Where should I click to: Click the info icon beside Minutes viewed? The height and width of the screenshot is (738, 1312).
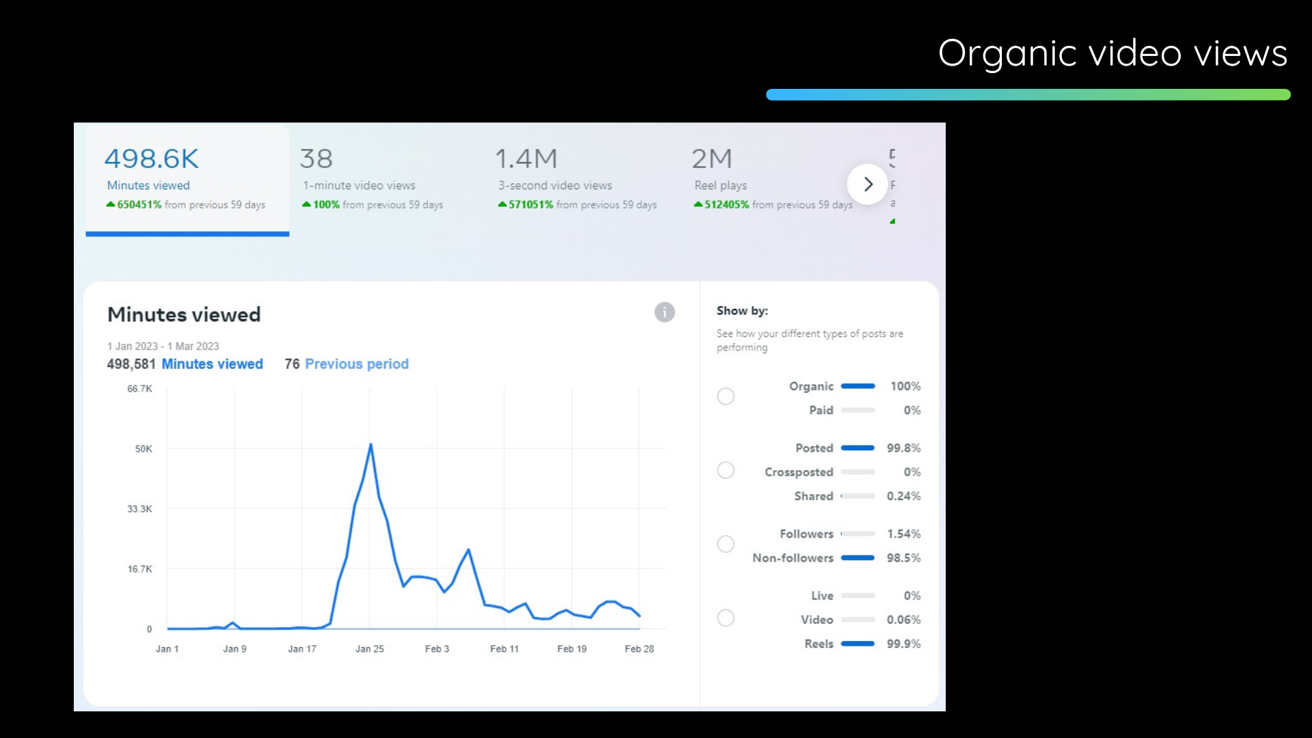[664, 312]
